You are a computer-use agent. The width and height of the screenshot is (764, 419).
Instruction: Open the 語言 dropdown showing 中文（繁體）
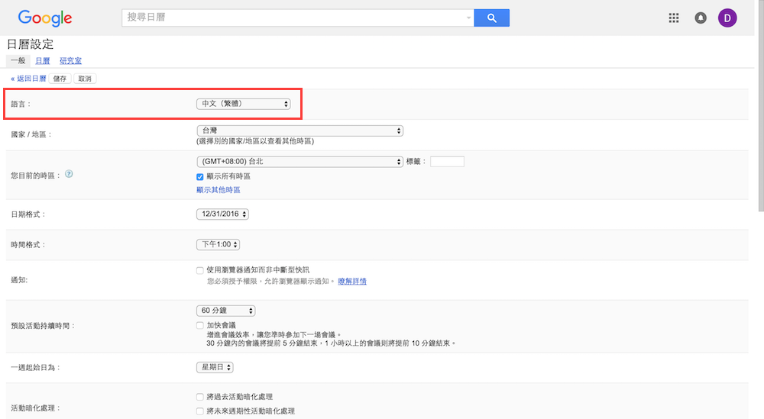(243, 104)
